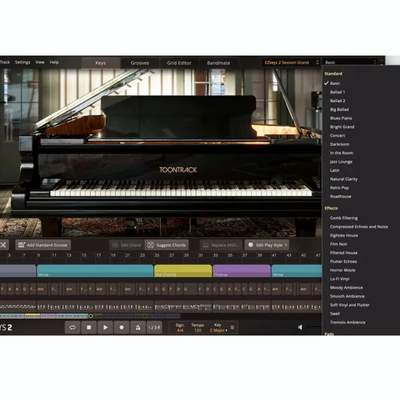Select the Retro Pop preset
Viewport: 400px width, 400px height.
(339, 188)
